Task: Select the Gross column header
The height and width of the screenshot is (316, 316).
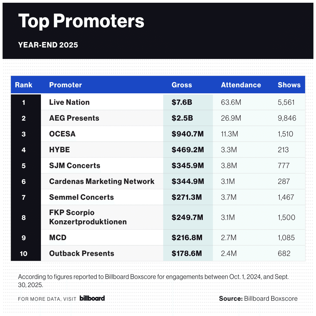Action: (182, 85)
